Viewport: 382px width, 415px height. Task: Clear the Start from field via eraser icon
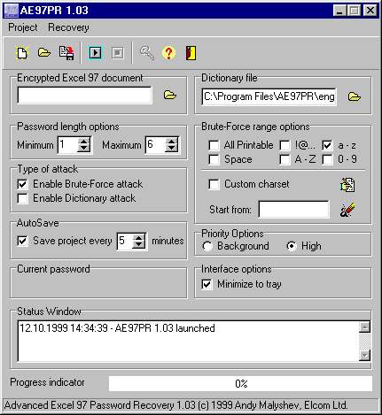347,210
